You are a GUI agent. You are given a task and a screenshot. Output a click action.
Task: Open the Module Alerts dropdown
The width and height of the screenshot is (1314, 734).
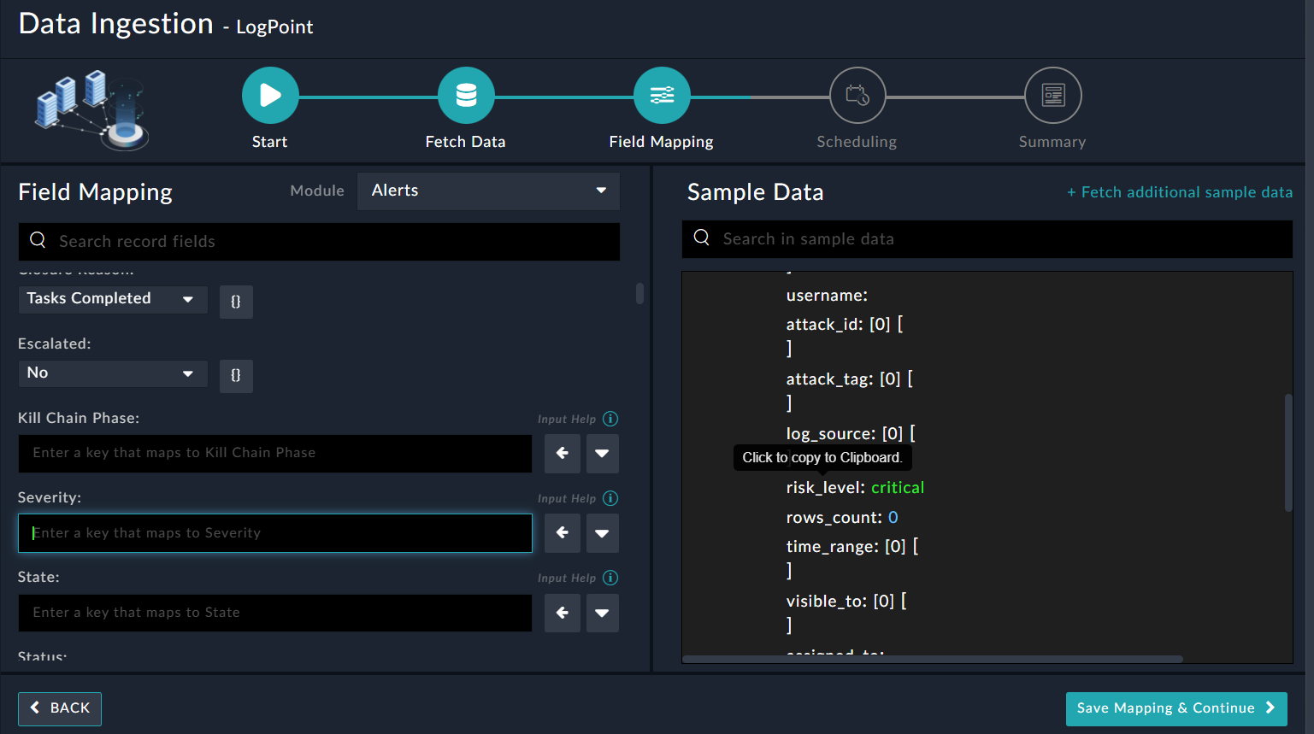tap(488, 191)
